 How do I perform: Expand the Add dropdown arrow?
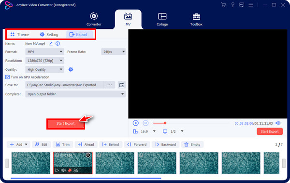(26, 144)
